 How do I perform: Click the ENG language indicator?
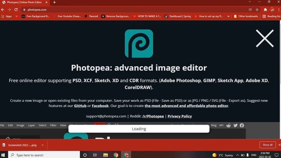click(254, 155)
